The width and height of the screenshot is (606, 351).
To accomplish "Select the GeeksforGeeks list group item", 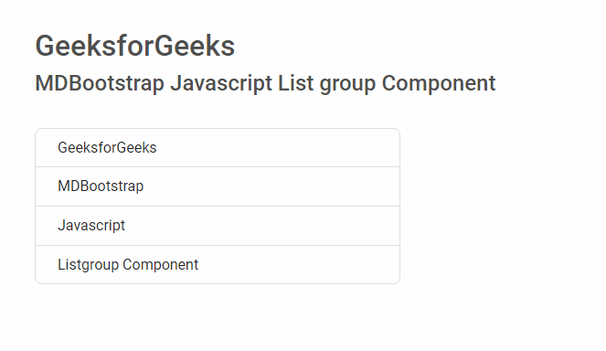I will (x=218, y=148).
